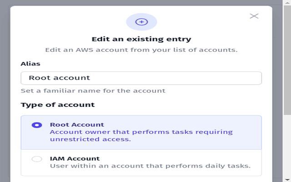This screenshot has height=182, width=291.
Task: Click the vertical scrollbar thumb
Action: point(287,59)
